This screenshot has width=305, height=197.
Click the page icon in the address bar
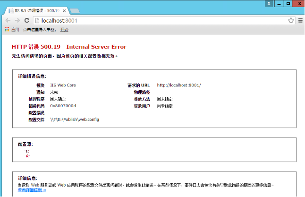pos(37,21)
